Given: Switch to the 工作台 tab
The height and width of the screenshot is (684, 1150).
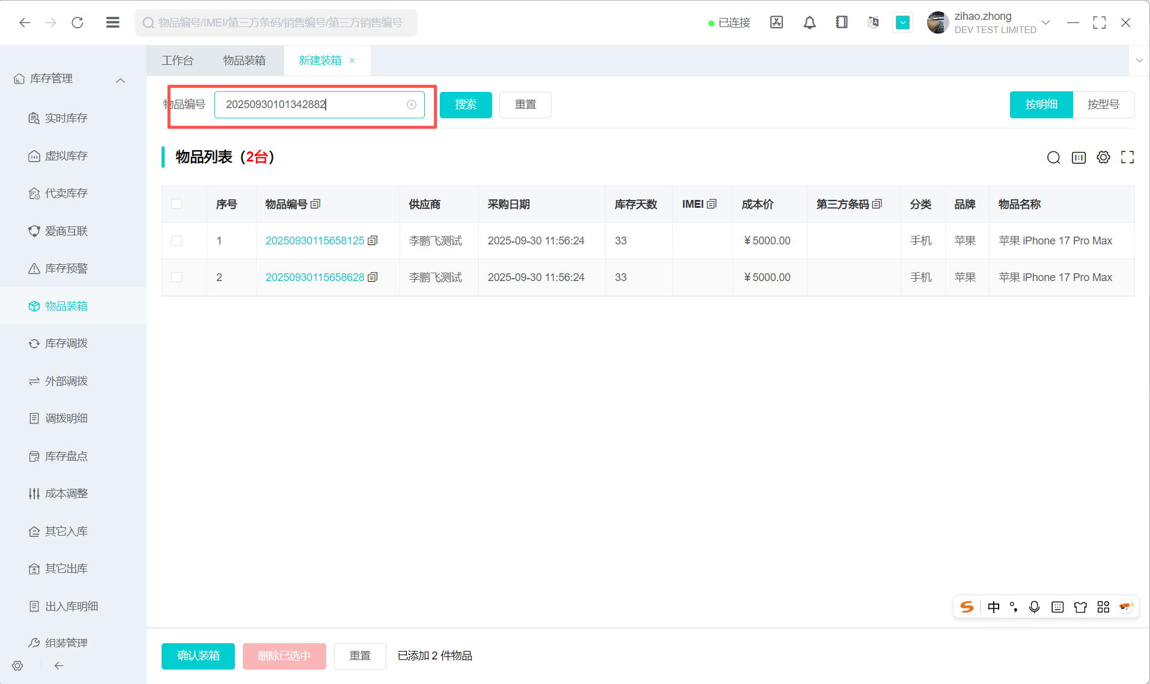Looking at the screenshot, I should coord(177,61).
